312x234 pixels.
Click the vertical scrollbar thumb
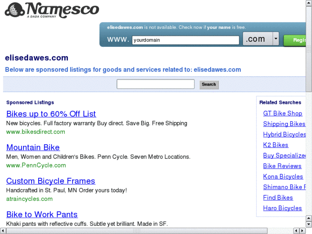point(309,49)
